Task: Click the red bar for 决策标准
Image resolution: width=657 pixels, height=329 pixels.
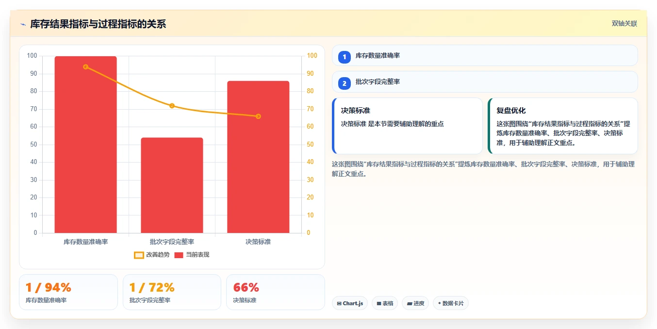Action: tap(258, 157)
